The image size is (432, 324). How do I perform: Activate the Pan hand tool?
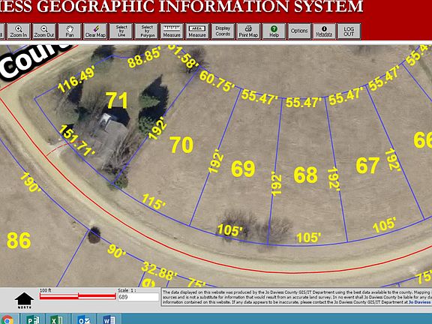point(70,31)
